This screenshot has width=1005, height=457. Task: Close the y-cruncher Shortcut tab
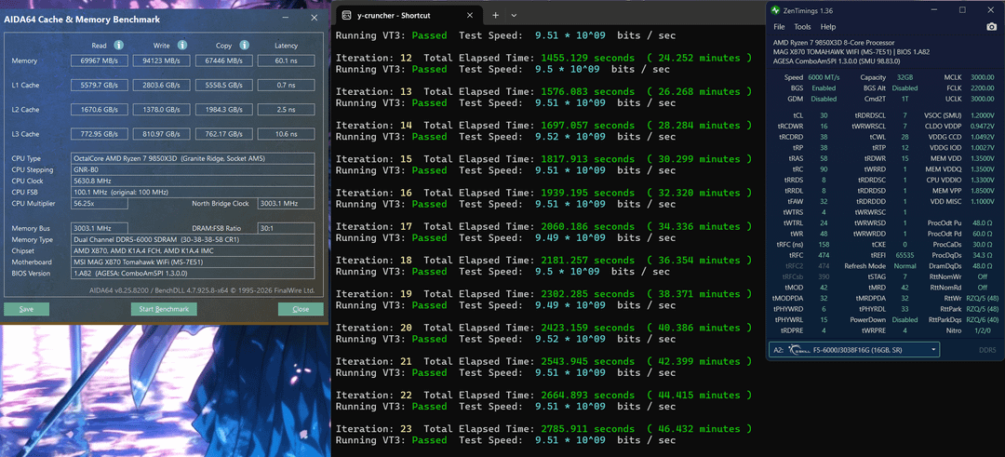click(x=470, y=15)
